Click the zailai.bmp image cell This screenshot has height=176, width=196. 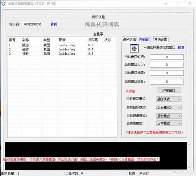pyautogui.click(x=67, y=45)
